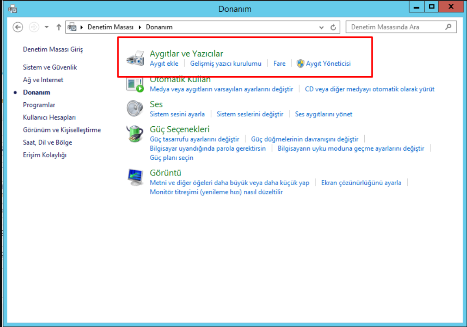The width and height of the screenshot is (467, 327).
Task: Open Görünüm ve Kişiselleştirme category
Action: 62,130
